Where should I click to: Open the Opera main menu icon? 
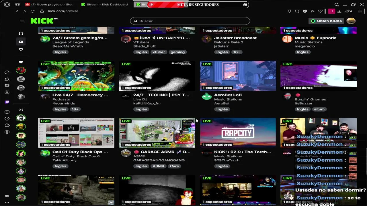click(x=7, y=5)
